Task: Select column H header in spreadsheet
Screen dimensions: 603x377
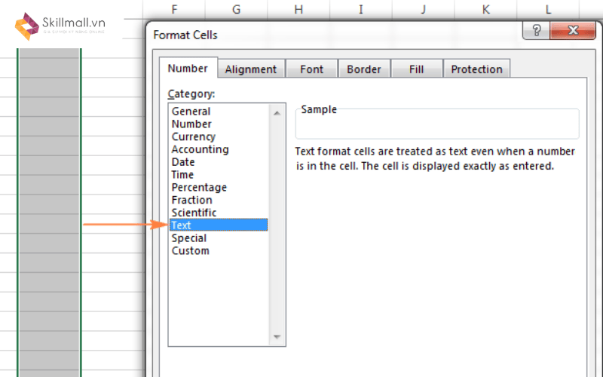Action: click(298, 9)
